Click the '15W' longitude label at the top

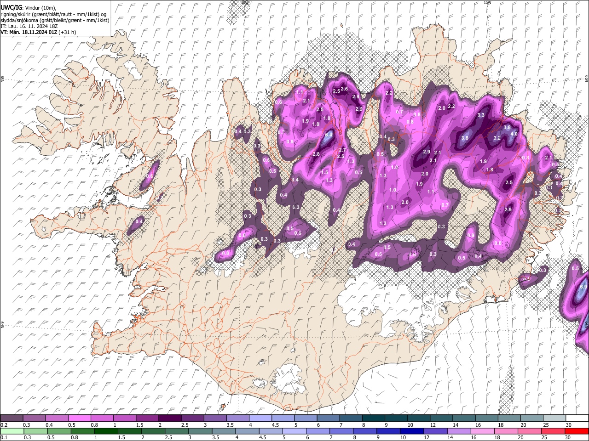click(488, 2)
